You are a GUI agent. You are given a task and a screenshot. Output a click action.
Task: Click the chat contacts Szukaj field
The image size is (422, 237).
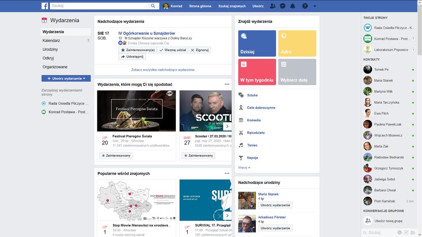pyautogui.click(x=380, y=232)
